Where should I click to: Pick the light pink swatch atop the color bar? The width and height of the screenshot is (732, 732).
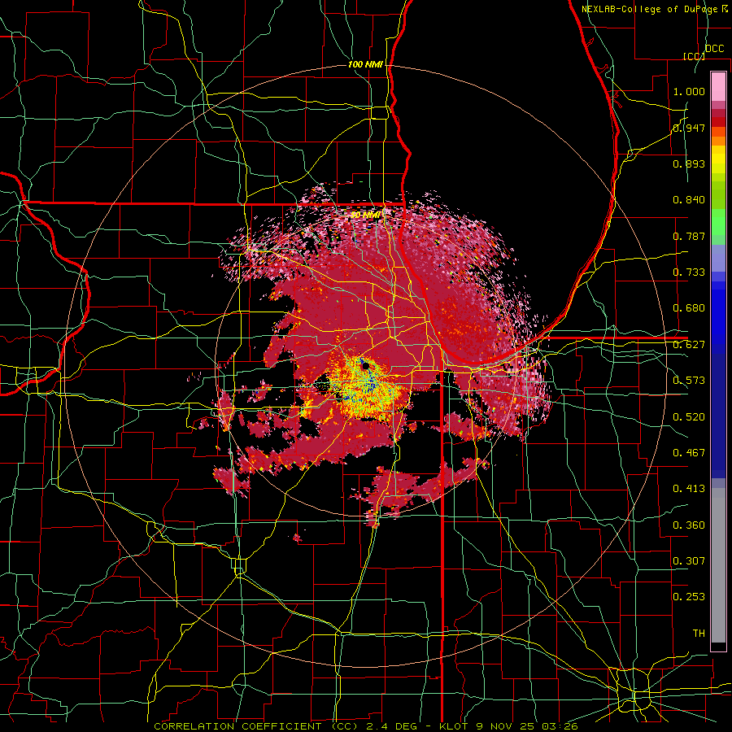click(x=718, y=87)
